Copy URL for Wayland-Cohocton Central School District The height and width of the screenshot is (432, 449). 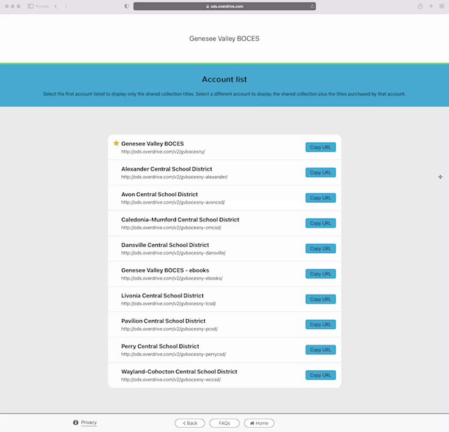(321, 376)
